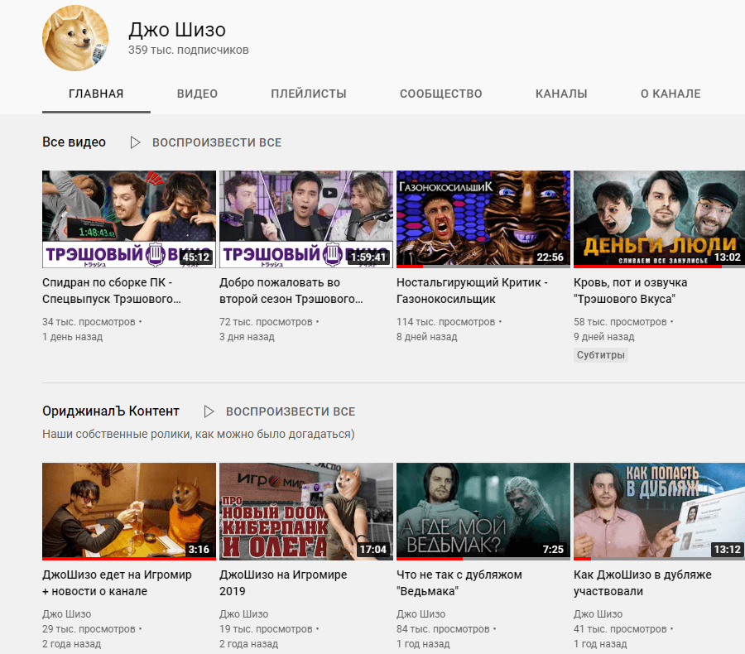745x654 pixels.
Task: Open the ОриджиналЪ Контент playlist title
Action: tap(111, 411)
